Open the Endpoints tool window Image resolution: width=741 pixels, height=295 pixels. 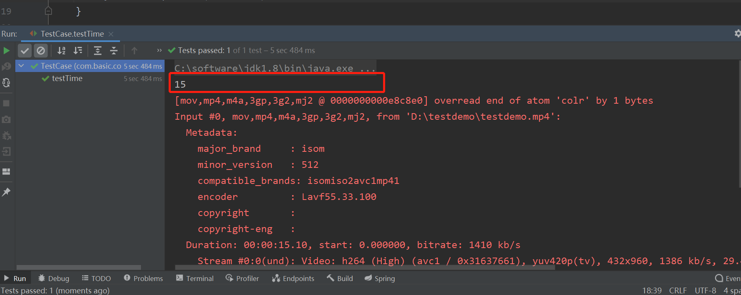[293, 279]
